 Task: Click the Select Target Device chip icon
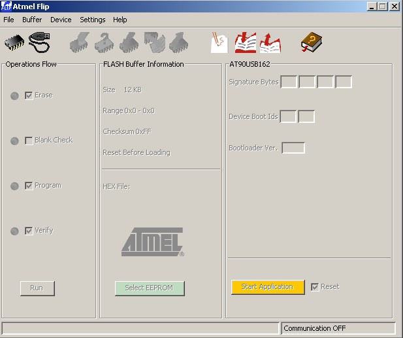[x=14, y=42]
